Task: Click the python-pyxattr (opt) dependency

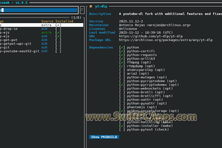Action: 147,103
